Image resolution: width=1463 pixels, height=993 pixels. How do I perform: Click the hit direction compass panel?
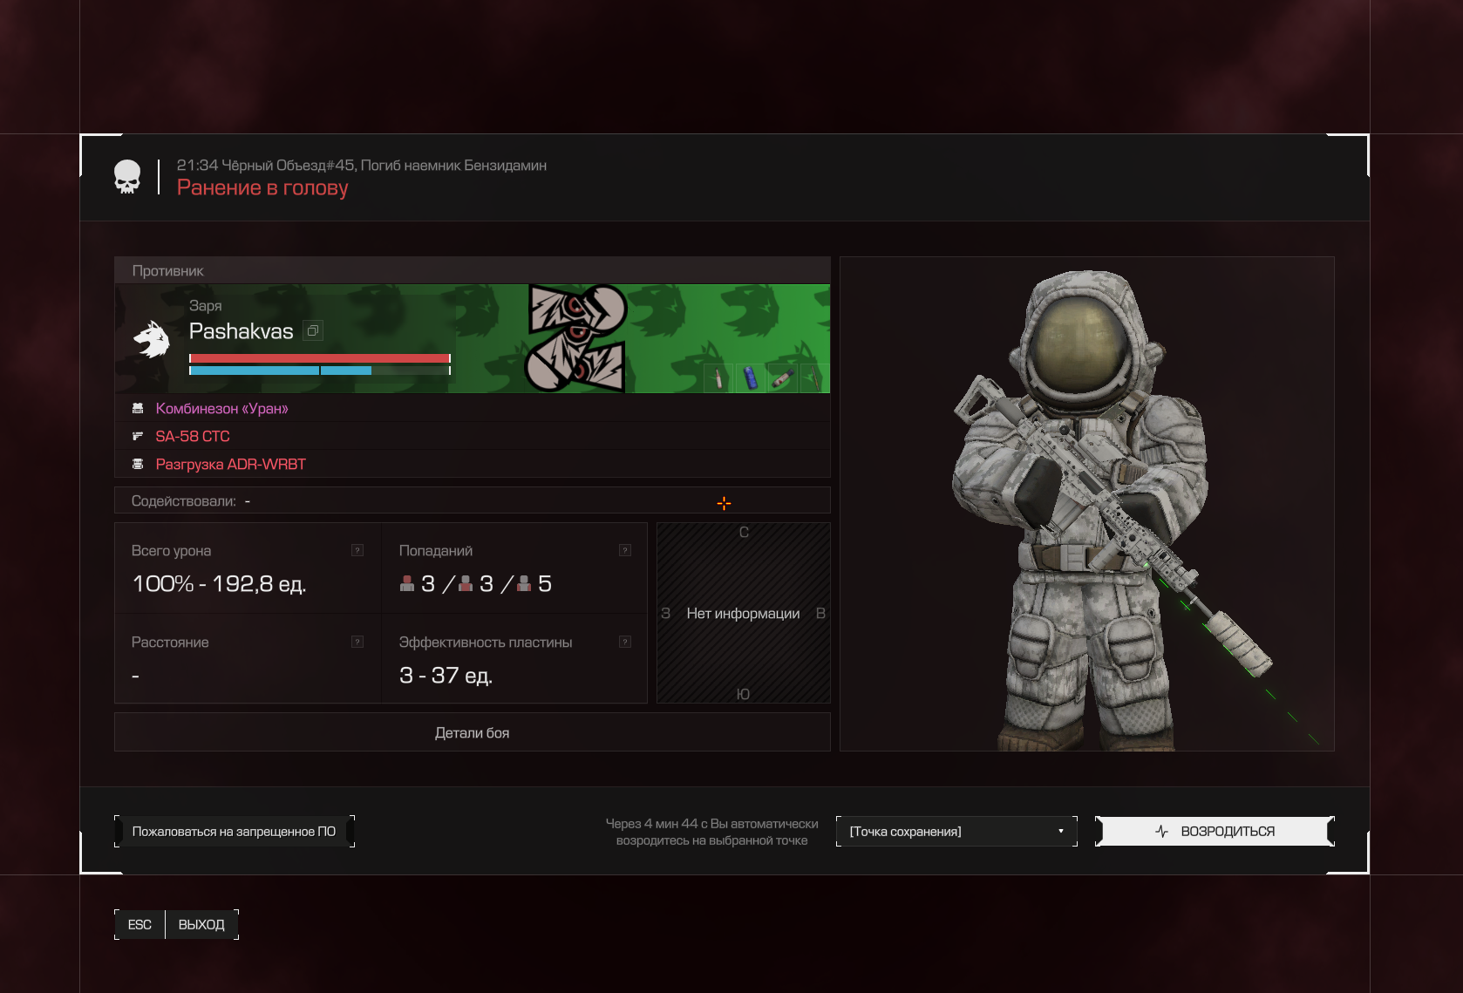pos(743,613)
